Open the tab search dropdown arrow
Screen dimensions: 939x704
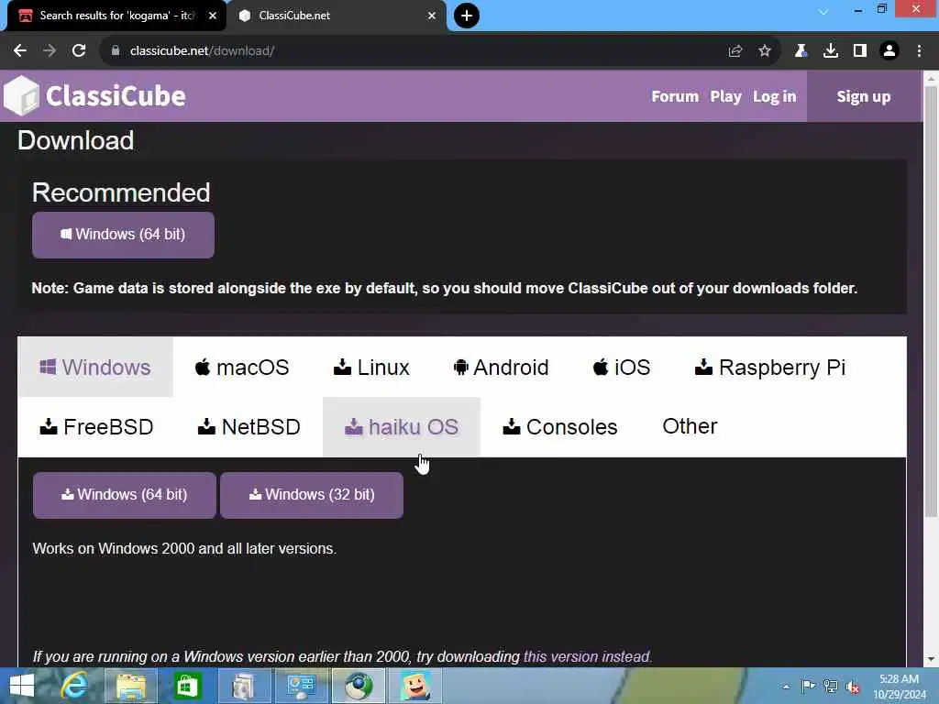[823, 11]
